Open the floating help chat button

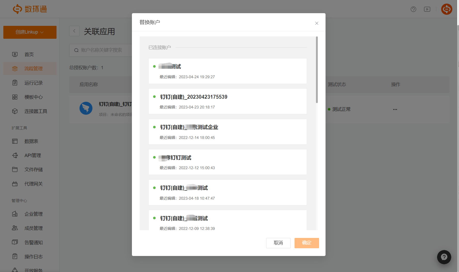point(444,257)
